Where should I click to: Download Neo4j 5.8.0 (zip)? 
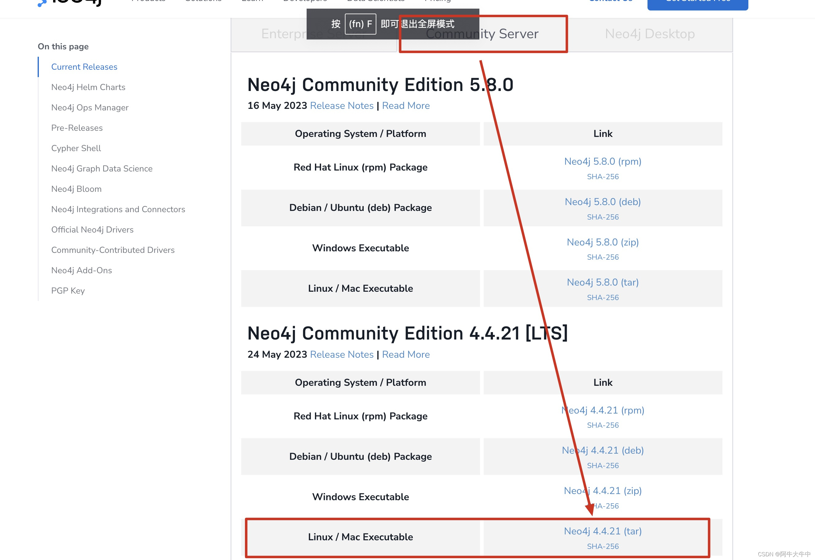pos(603,242)
